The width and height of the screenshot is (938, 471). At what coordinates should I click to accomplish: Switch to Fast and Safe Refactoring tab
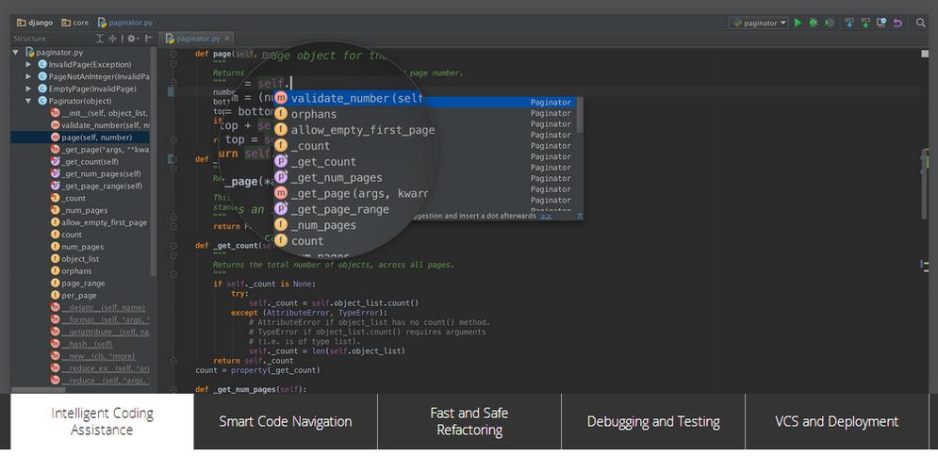[469, 421]
